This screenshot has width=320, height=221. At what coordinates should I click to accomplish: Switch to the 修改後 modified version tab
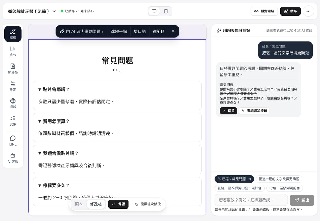coord(96,204)
